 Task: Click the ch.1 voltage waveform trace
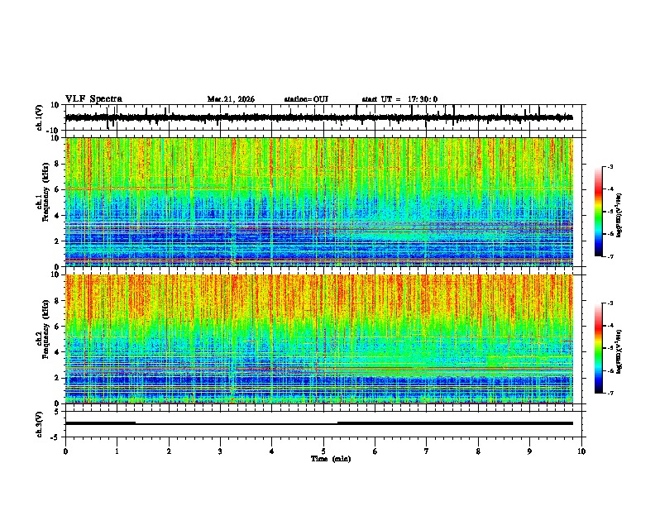click(x=319, y=117)
